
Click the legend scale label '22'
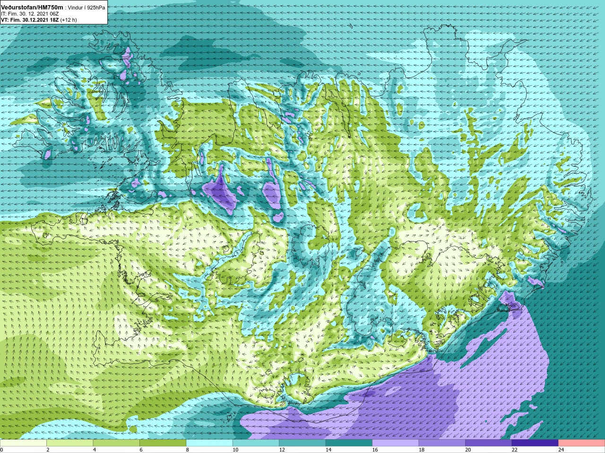514,450
